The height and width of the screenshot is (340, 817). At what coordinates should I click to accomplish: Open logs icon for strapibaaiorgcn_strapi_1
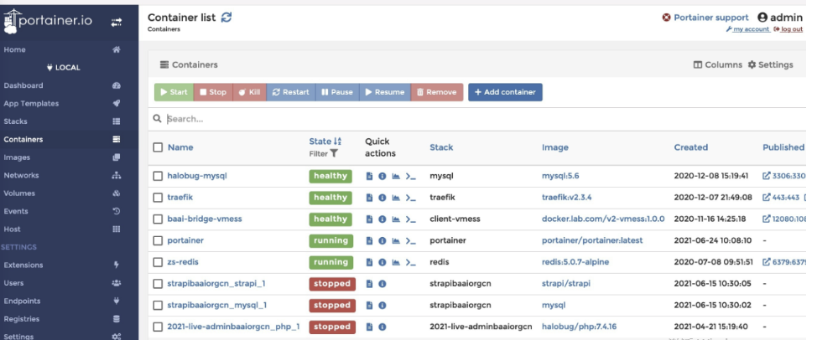pyautogui.click(x=369, y=284)
